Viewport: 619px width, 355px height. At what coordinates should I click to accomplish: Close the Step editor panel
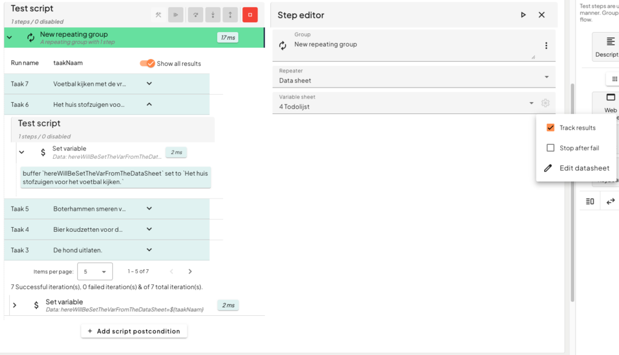click(x=542, y=15)
